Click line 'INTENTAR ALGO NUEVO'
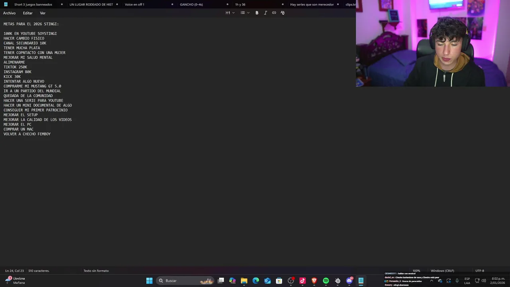 click(x=24, y=81)
